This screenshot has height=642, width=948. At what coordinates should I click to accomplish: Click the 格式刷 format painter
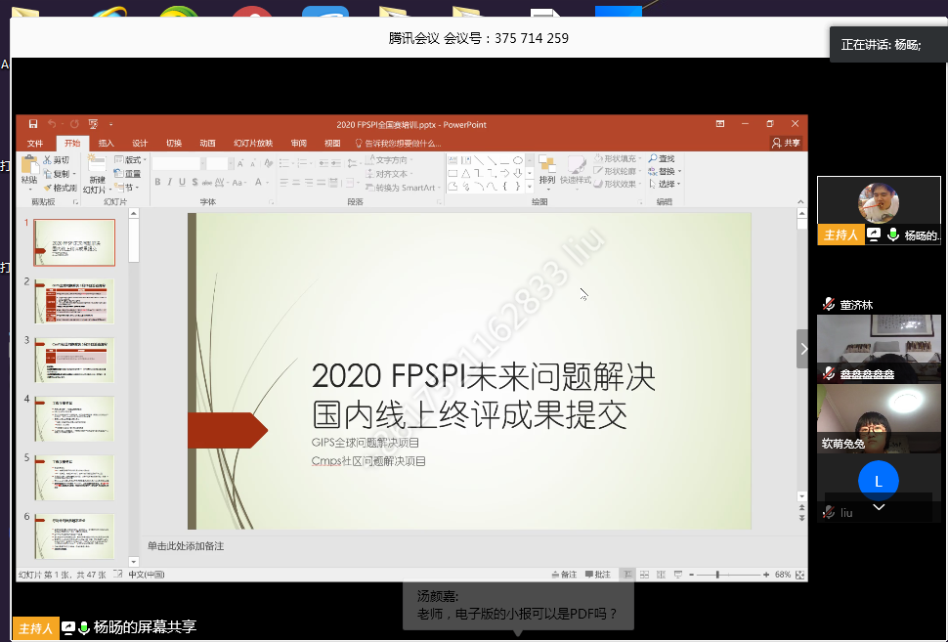(60, 188)
